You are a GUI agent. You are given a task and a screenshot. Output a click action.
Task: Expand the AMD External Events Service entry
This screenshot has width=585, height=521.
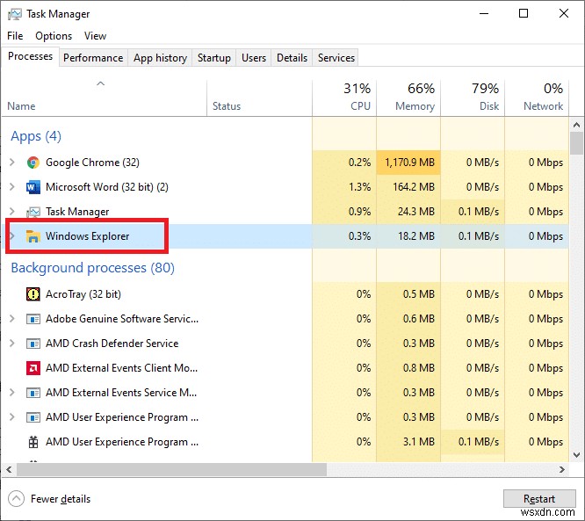[11, 393]
